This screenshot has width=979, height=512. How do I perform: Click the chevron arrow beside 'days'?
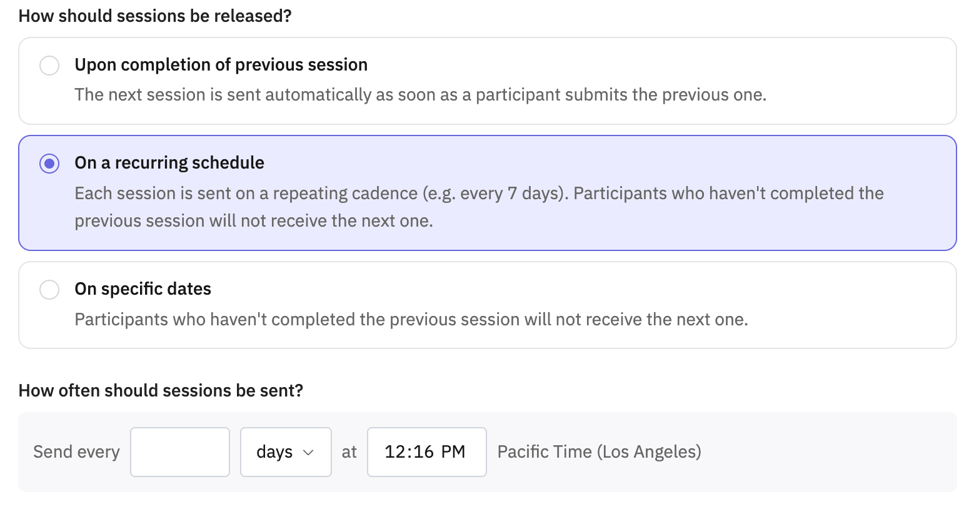[x=308, y=453]
